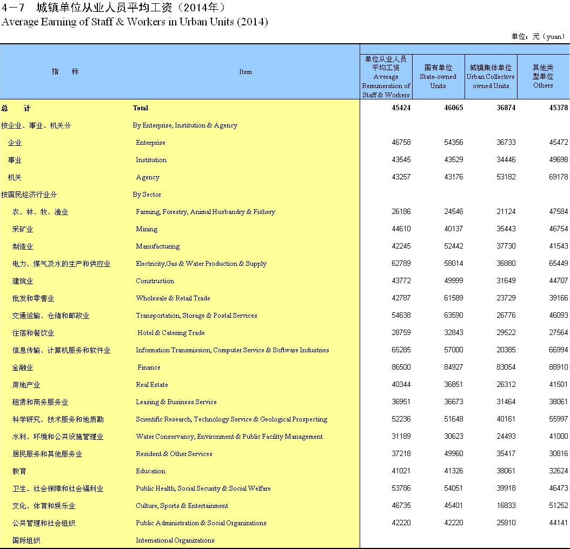Click Mining average value 44610
Screen dimensions: 570x549
pos(401,229)
